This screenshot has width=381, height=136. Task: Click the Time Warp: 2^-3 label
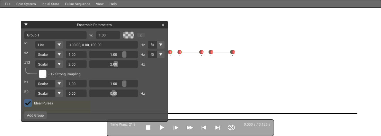tap(123, 124)
